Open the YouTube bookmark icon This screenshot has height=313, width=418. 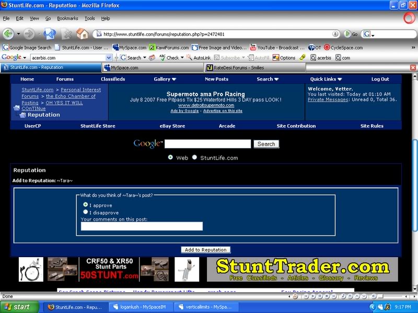(x=253, y=47)
